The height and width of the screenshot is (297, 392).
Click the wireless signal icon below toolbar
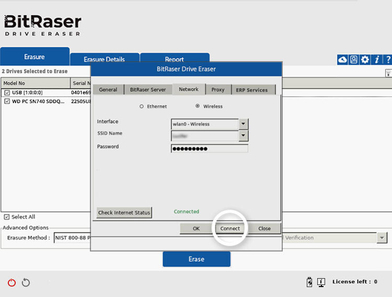[x=388, y=73]
